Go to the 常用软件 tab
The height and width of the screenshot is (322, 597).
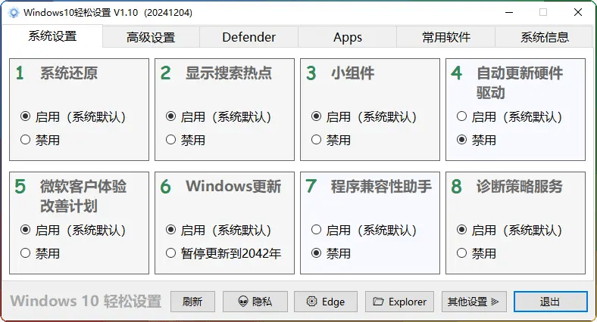[445, 37]
